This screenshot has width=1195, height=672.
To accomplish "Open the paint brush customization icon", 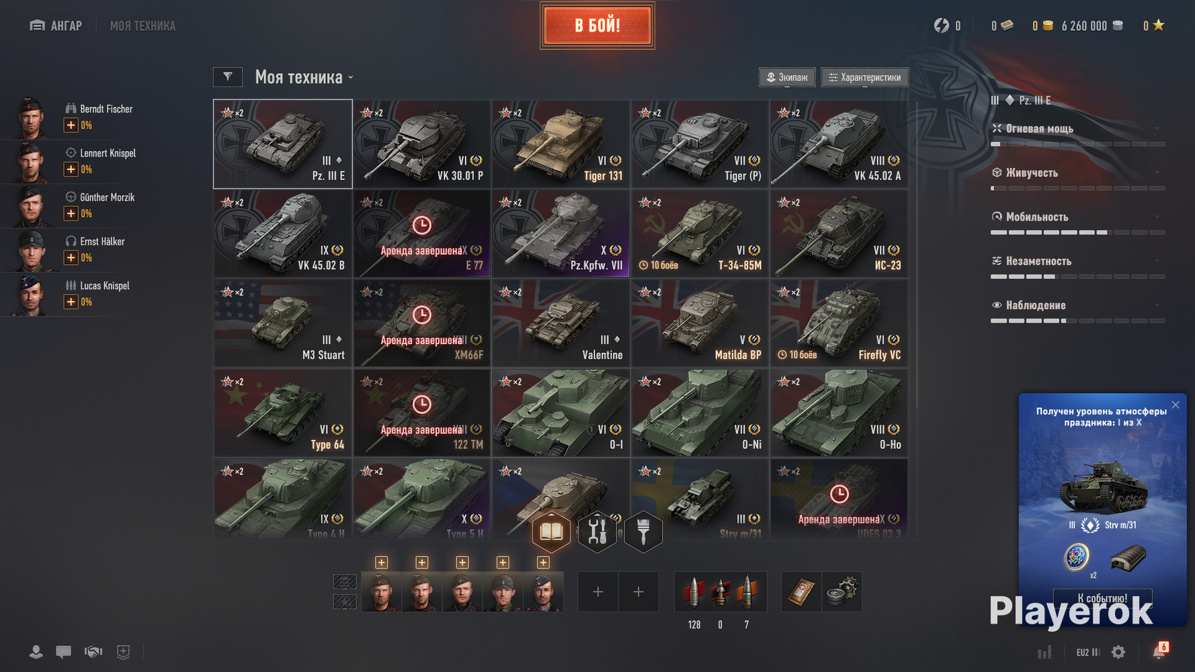I will 643,532.
